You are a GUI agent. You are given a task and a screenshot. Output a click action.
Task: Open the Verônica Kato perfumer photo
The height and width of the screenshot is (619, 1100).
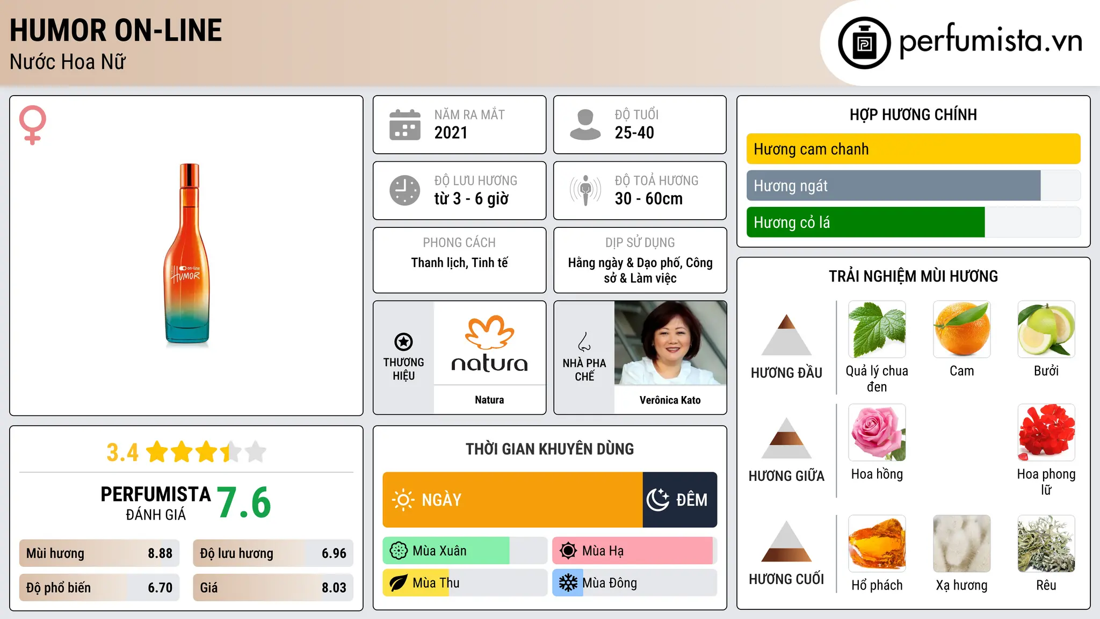pos(670,343)
